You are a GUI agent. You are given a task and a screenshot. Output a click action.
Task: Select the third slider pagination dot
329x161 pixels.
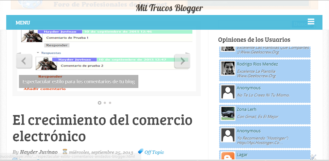click(x=110, y=103)
